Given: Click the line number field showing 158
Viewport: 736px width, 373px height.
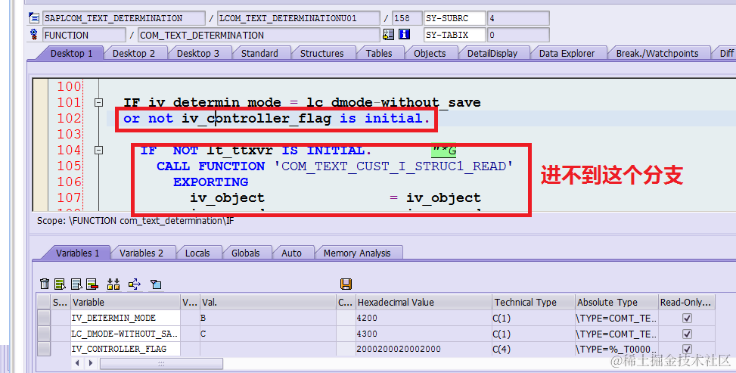Looking at the screenshot, I should tap(406, 18).
